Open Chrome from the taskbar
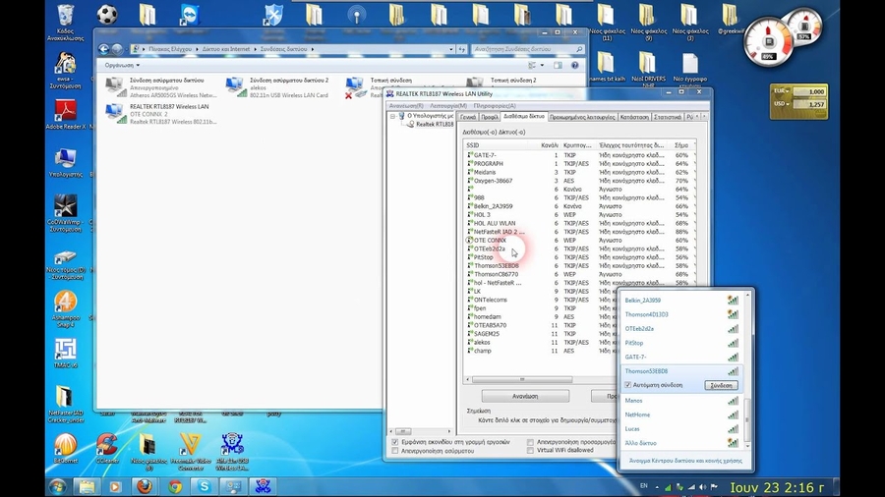 tap(175, 486)
